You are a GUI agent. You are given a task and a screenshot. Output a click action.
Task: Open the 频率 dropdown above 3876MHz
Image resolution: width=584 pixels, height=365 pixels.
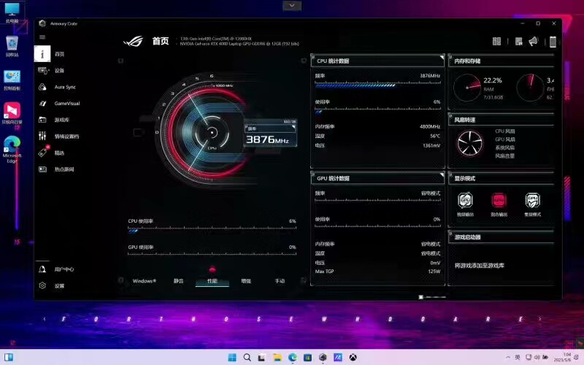270,128
